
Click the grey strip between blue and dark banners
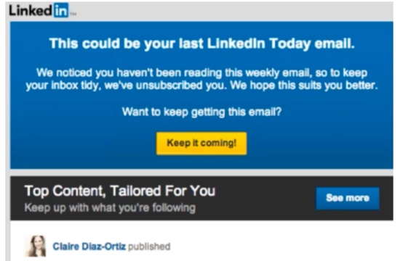tap(201, 173)
